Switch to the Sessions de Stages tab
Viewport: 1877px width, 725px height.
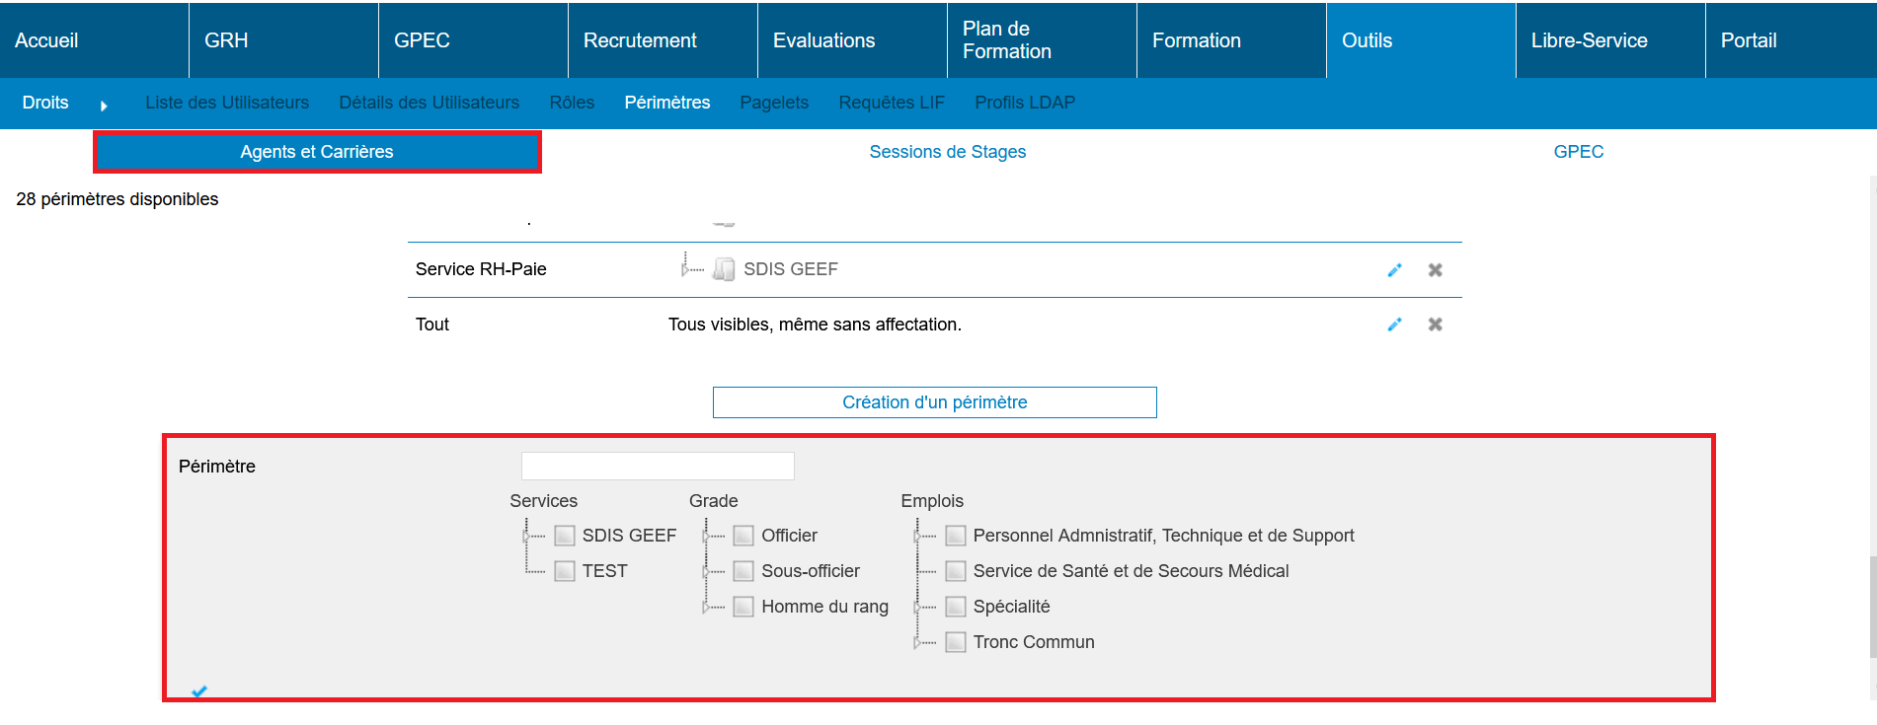(x=947, y=152)
